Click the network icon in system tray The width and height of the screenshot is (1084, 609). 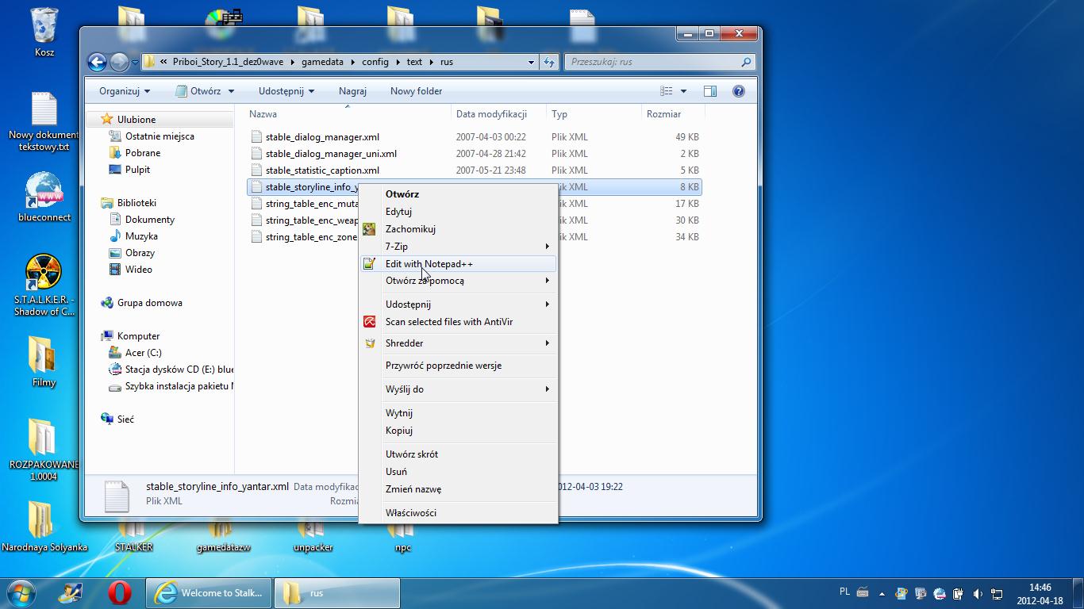pyautogui.click(x=997, y=593)
